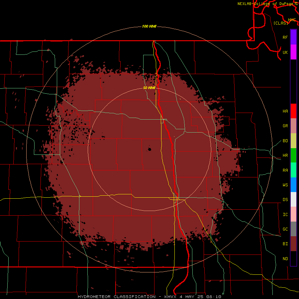Screen dimensions: 299x299
Task: Click the HA red legend swatch
Action: point(293,111)
